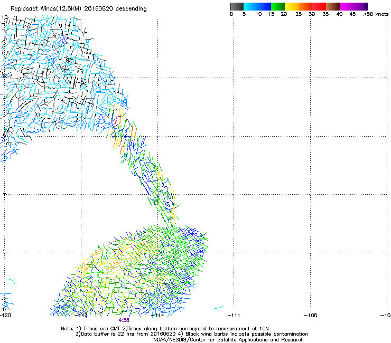Click the red 30-35 knots color segment
The image size is (391, 343).
tap(319, 6)
